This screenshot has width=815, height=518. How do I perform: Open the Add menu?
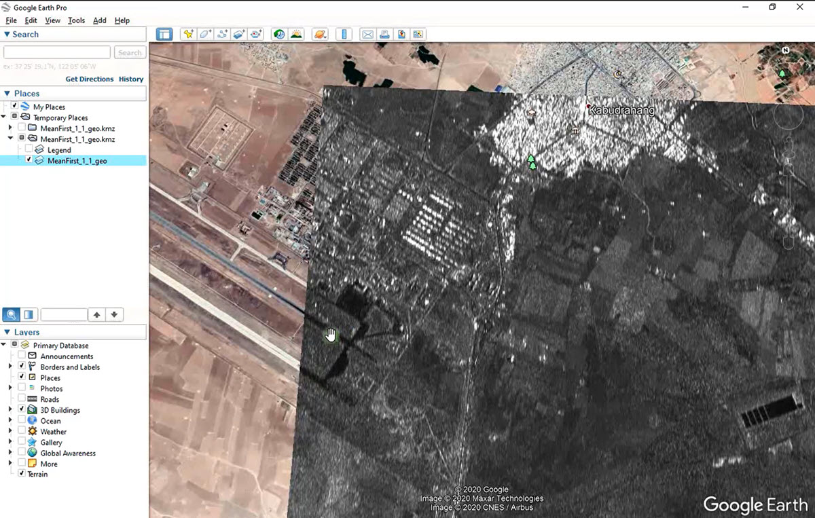(99, 20)
